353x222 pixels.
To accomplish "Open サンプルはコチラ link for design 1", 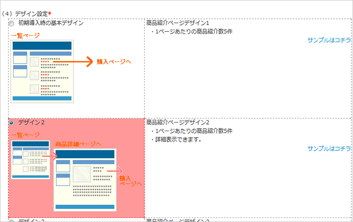I will 329,40.
